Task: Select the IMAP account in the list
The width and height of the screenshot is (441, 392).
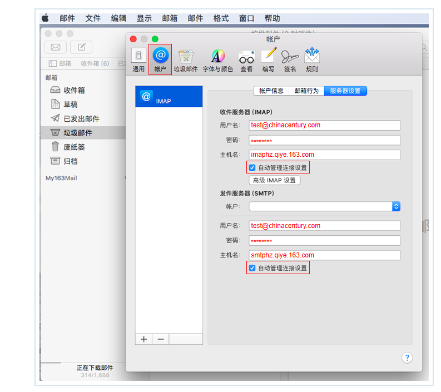Action: coord(169,96)
